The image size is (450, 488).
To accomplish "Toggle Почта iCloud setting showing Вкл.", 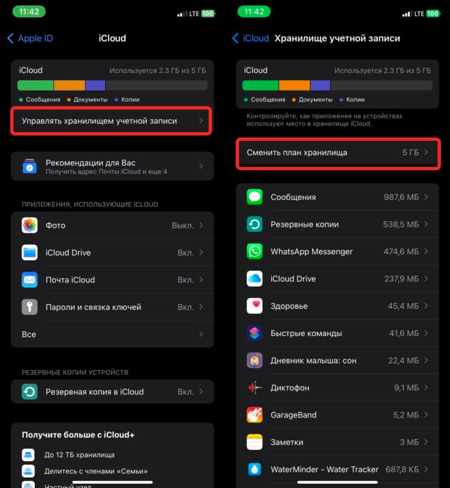I will tap(185, 280).
